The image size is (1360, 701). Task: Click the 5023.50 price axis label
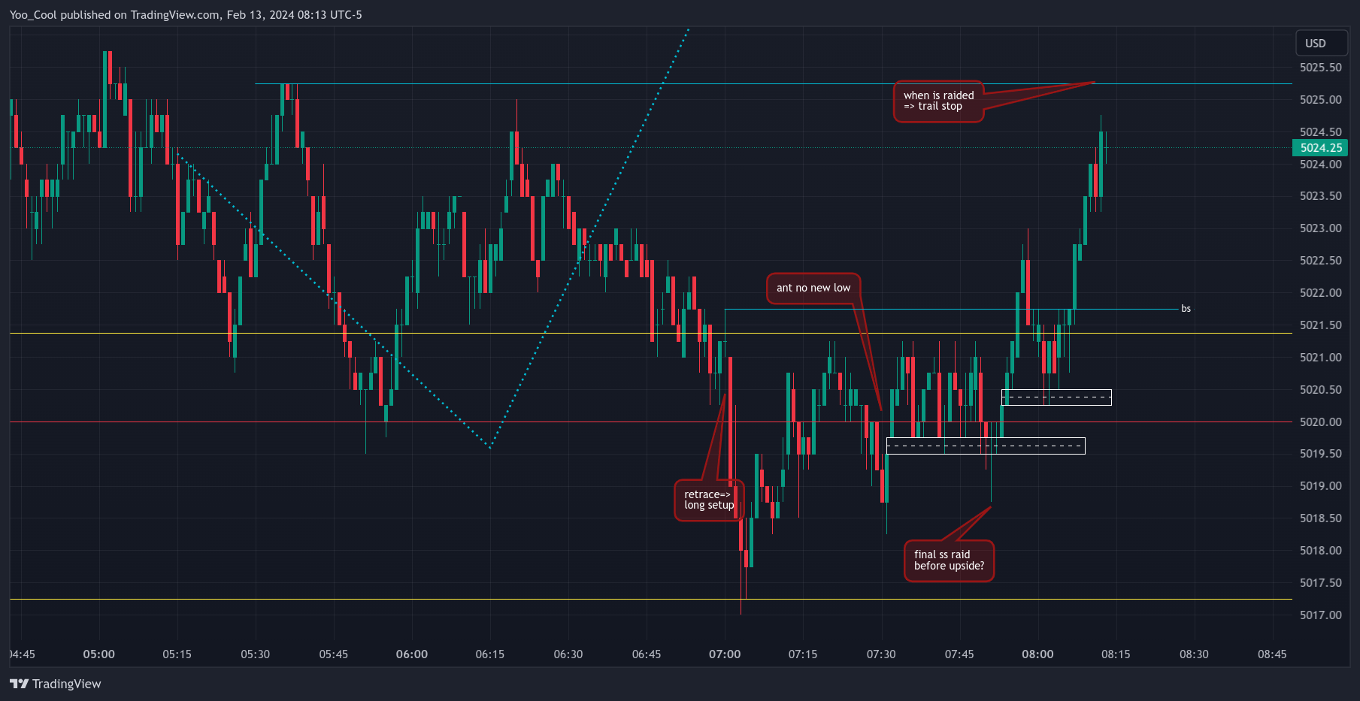[x=1321, y=196]
